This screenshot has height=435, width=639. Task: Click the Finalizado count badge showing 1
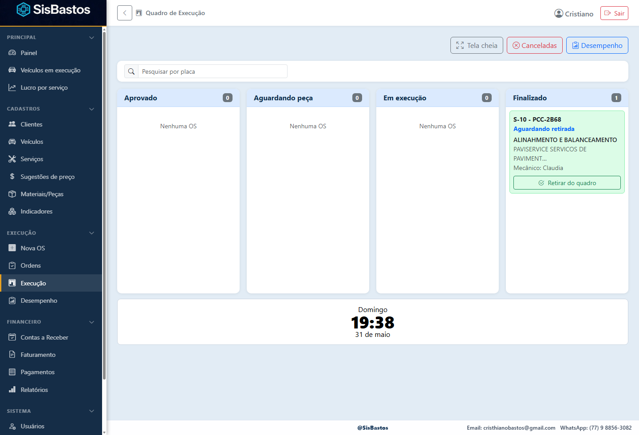(x=616, y=98)
